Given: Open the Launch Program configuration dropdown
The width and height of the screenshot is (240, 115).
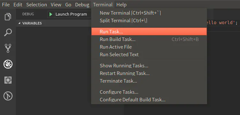Looking at the screenshot, I should pyautogui.click(x=69, y=14).
